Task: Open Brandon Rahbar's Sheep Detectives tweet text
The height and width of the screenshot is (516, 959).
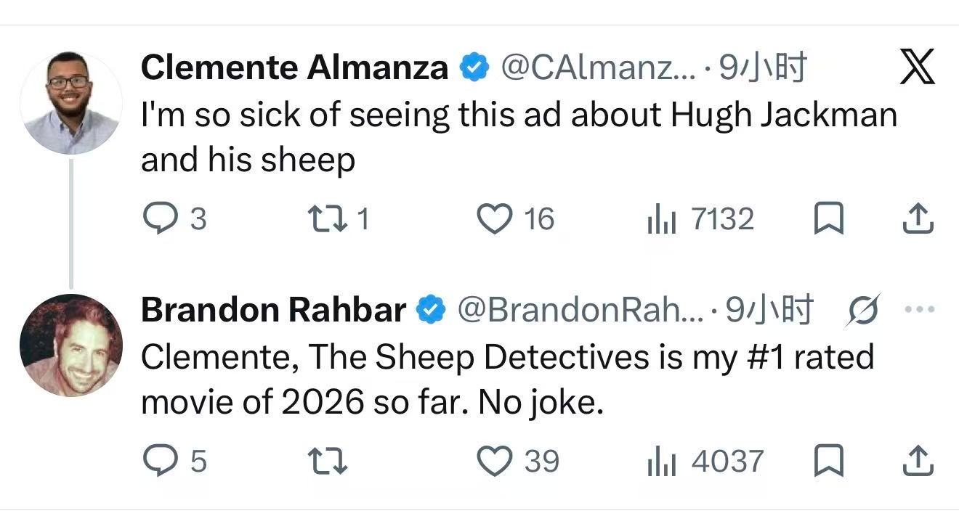Action: (507, 380)
